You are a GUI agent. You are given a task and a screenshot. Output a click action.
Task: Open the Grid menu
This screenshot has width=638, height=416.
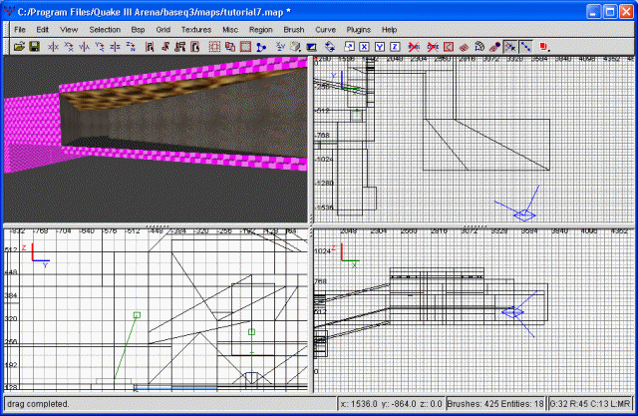pyautogui.click(x=162, y=30)
